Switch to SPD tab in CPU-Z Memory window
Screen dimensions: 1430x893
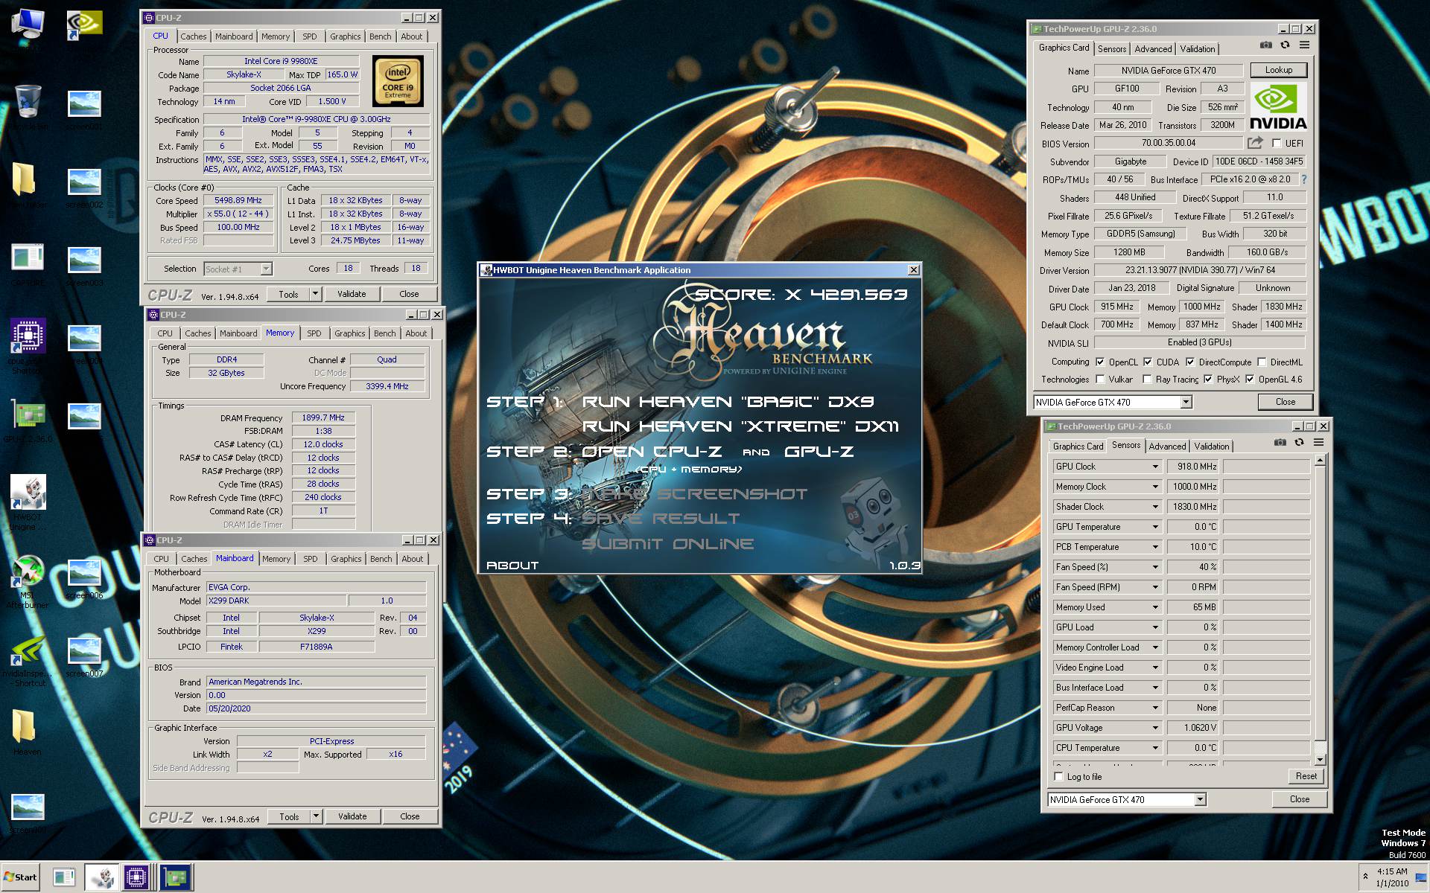tap(314, 333)
